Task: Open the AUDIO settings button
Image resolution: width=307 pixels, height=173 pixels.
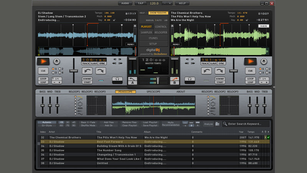Action: pyautogui.click(x=125, y=3)
